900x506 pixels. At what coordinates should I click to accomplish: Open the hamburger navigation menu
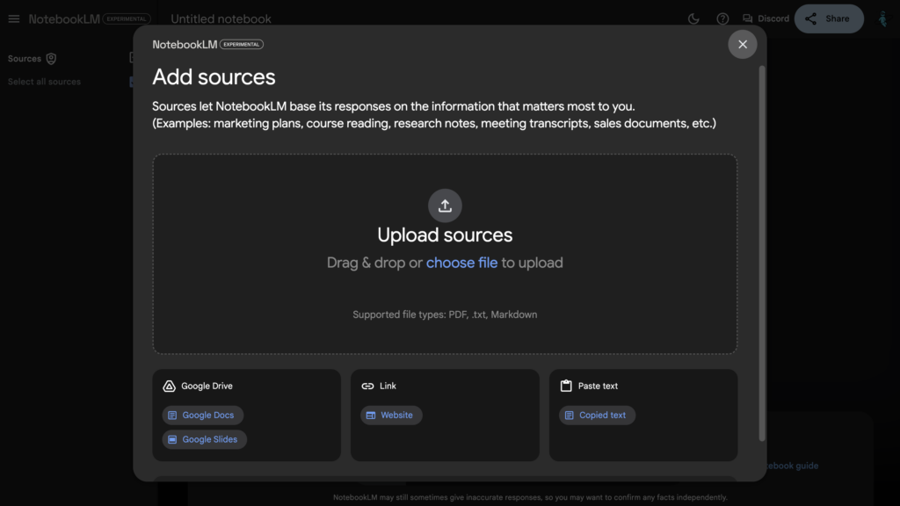click(x=13, y=18)
